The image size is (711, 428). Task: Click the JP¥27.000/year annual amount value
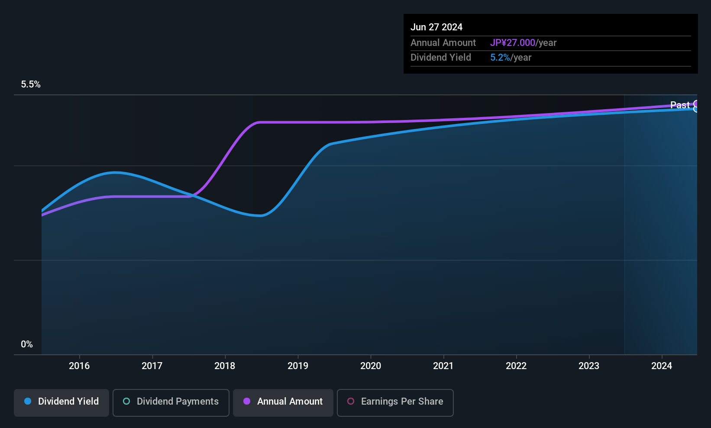tap(523, 43)
